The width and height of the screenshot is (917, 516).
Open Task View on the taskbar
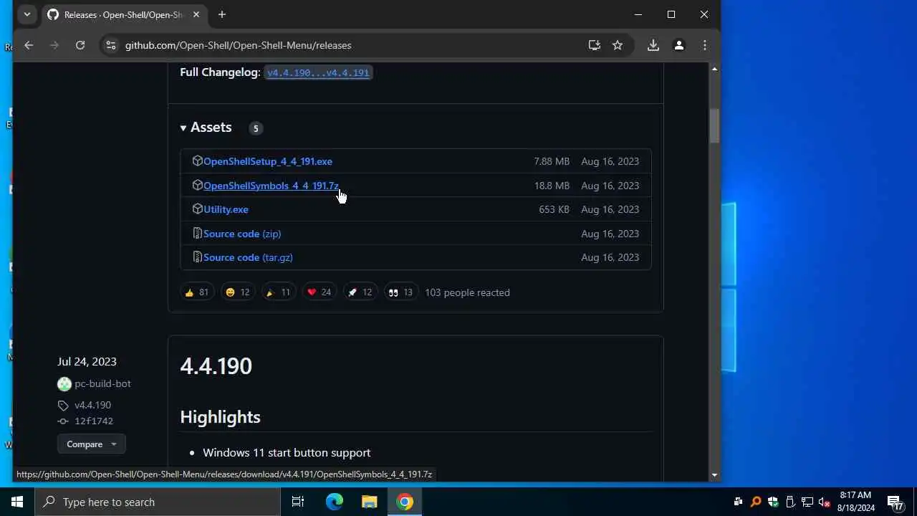298,502
